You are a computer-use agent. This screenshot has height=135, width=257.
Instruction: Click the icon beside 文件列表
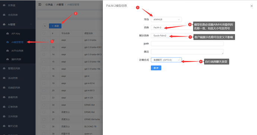(x=4, y=116)
